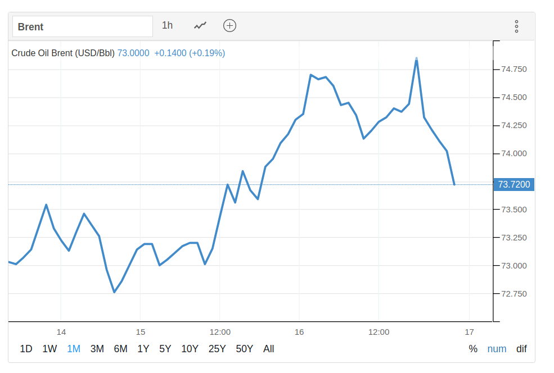The width and height of the screenshot is (554, 373).
Task: Display All historical data
Action: 269,349
